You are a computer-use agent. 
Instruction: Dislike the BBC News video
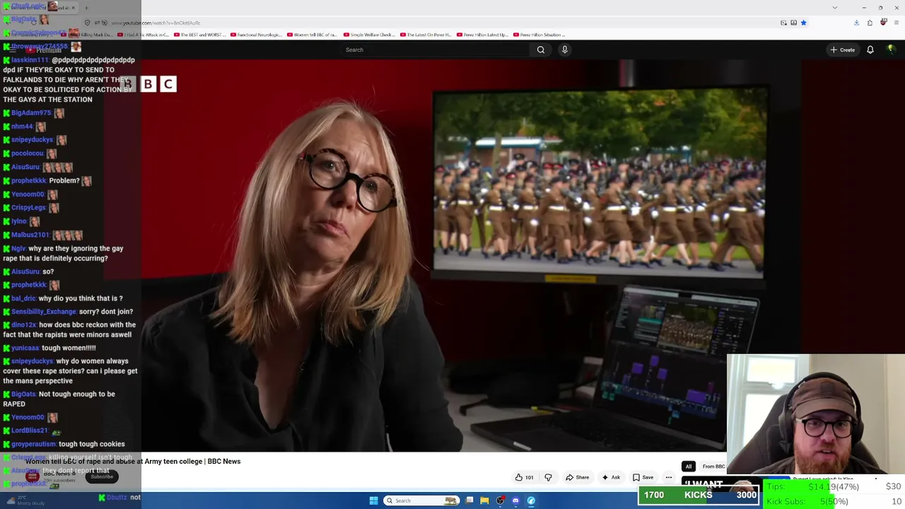click(x=548, y=477)
